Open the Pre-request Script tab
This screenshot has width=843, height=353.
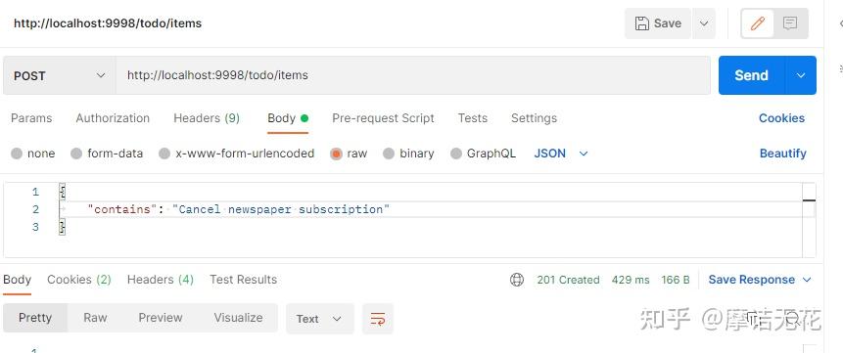click(x=383, y=118)
